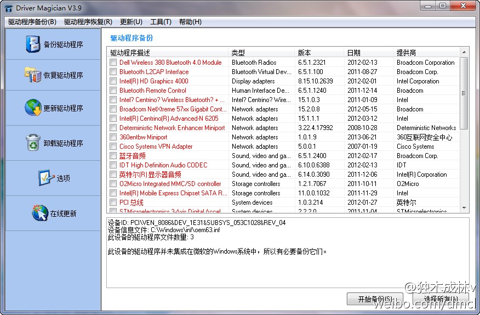480x315 pixels.
Task: Close the Driver Magician window
Action: coord(463,6)
